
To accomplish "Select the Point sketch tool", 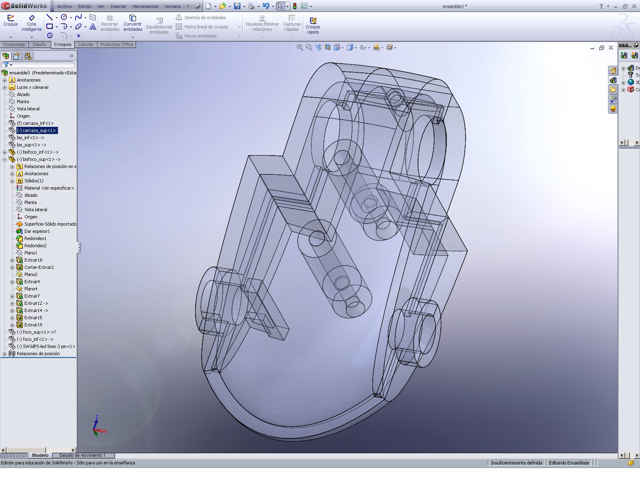I will click(78, 36).
